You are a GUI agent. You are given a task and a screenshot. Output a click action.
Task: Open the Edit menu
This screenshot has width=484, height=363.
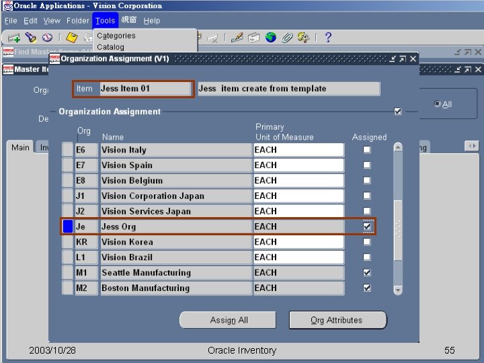30,21
